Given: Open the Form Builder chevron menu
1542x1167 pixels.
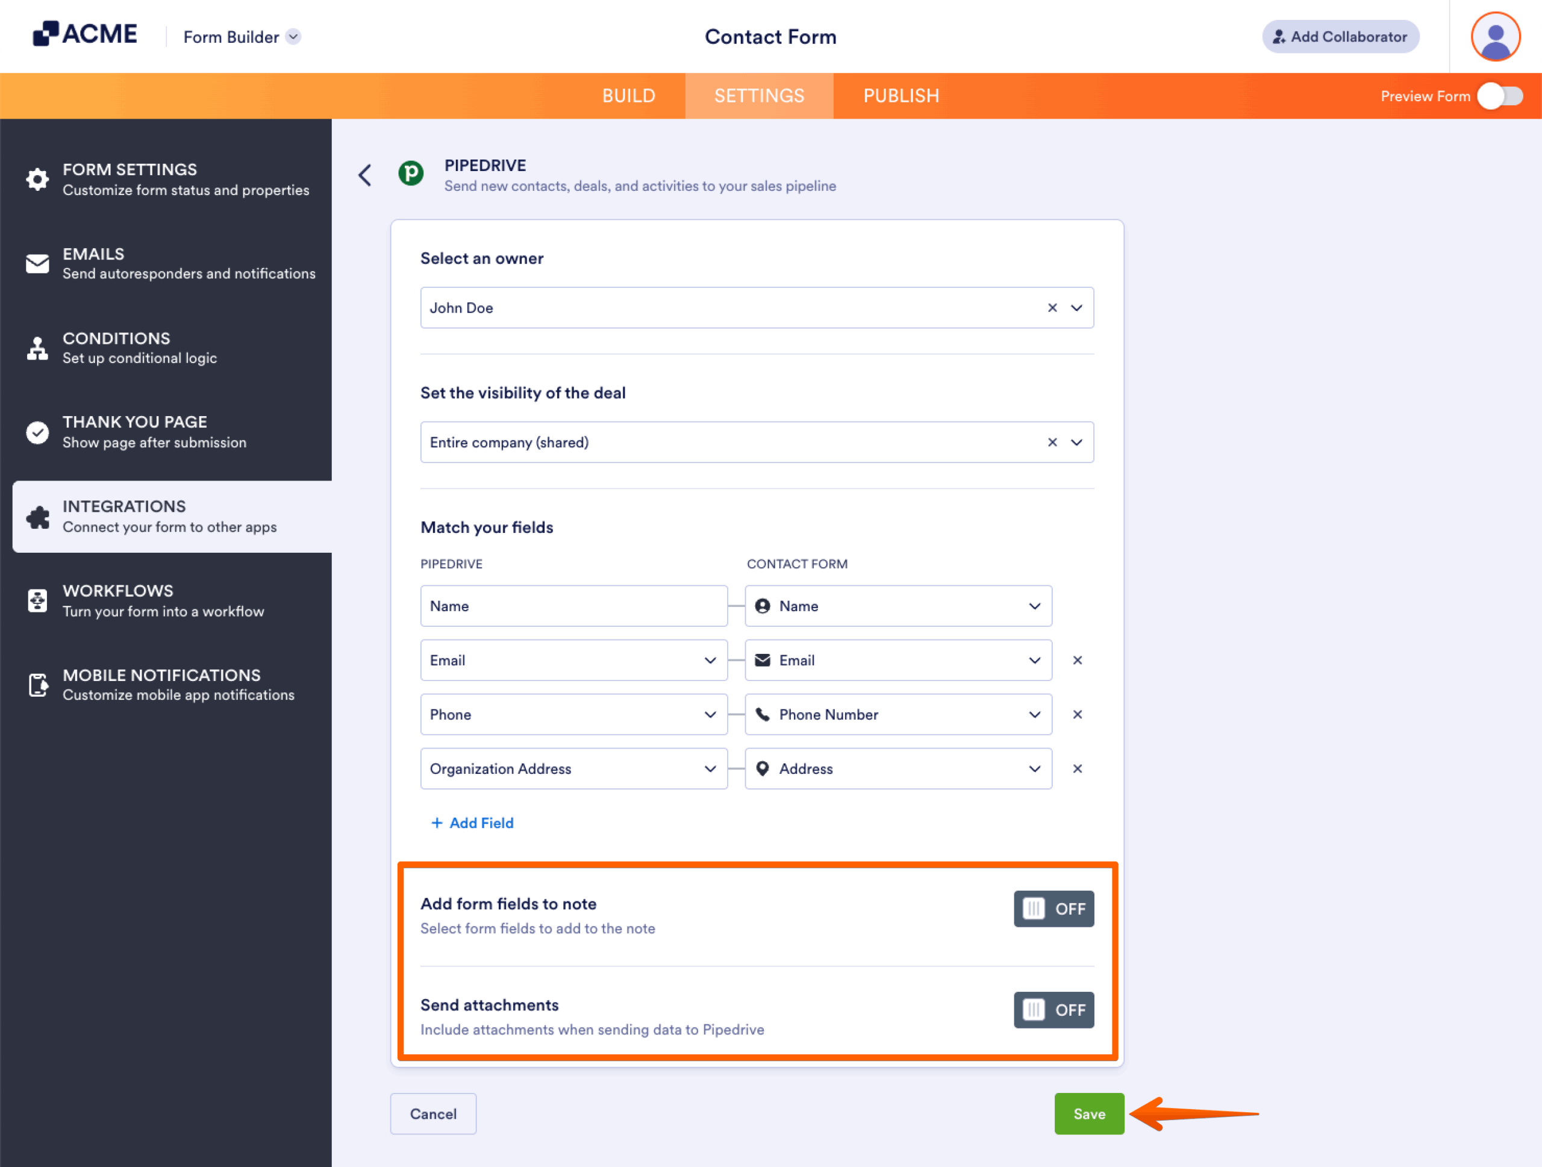Looking at the screenshot, I should tap(293, 37).
